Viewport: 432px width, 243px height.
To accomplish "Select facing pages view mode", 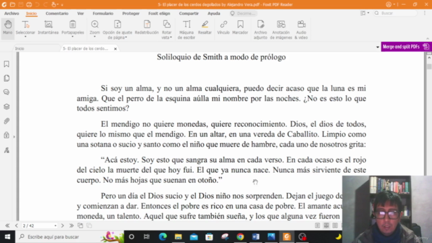I will 335,225.
